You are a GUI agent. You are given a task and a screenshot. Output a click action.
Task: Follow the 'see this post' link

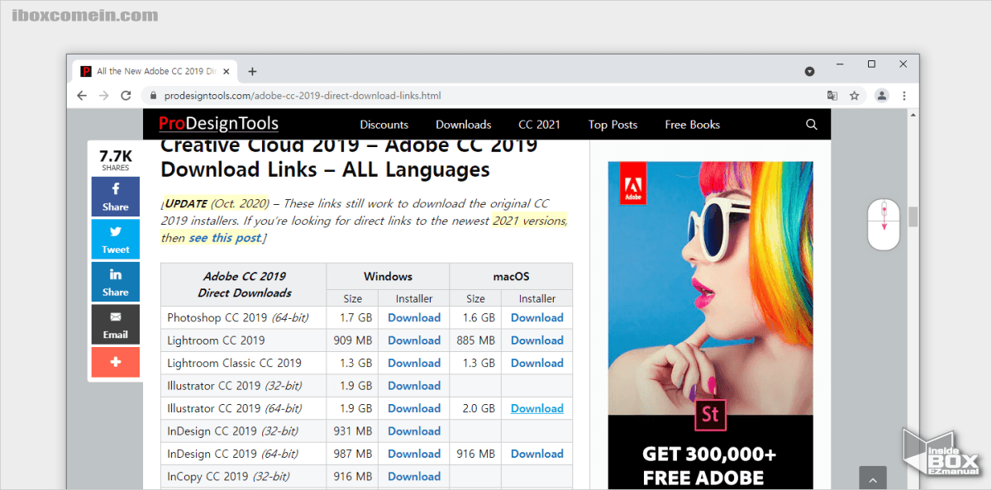pyautogui.click(x=225, y=238)
